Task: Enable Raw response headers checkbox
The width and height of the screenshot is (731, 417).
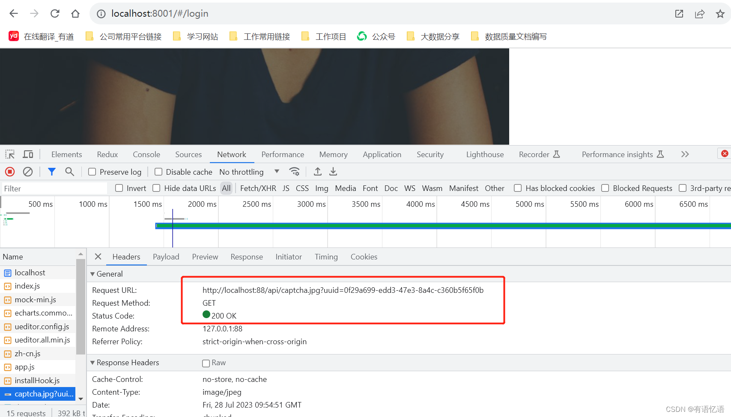Action: (206, 363)
